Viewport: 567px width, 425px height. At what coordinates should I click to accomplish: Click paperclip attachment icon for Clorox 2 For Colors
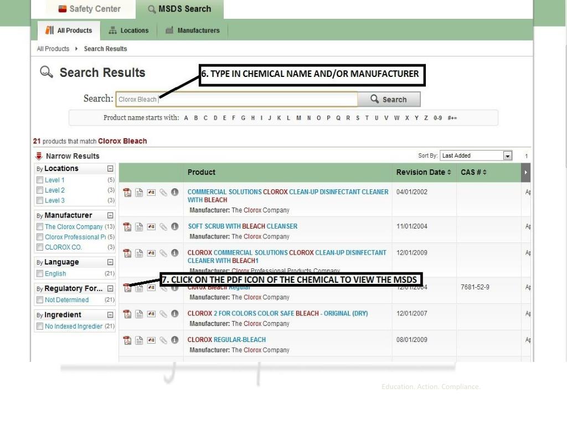pos(163,314)
